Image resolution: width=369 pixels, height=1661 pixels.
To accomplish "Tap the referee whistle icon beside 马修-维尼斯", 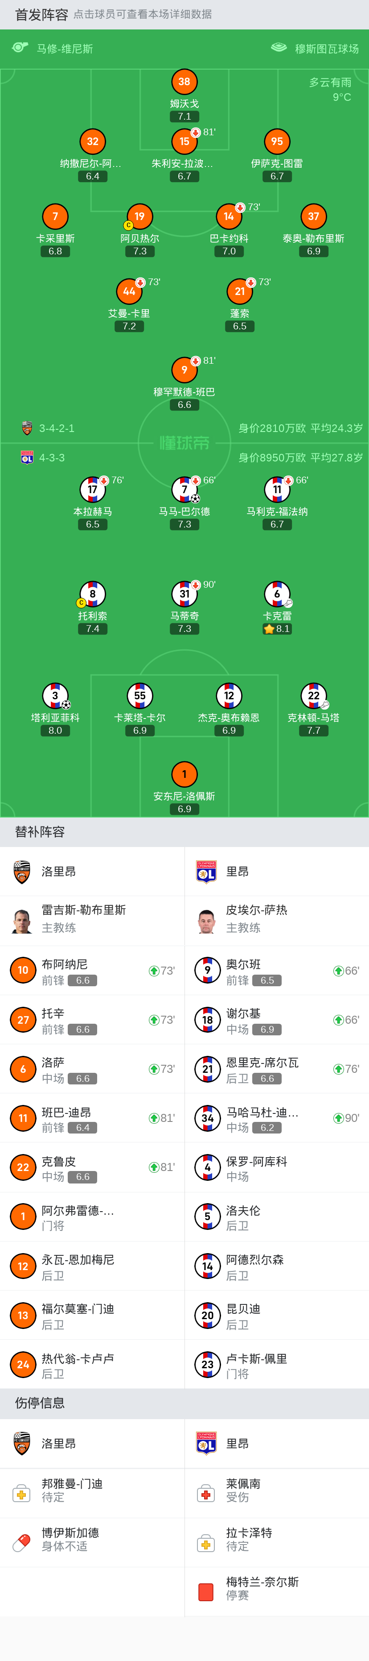I will tap(20, 48).
